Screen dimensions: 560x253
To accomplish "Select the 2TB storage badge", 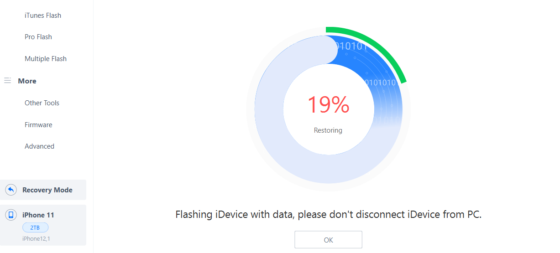I will (x=35, y=227).
